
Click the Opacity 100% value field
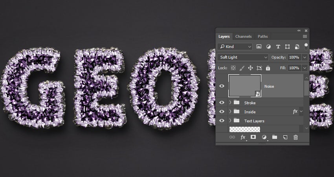point(295,57)
